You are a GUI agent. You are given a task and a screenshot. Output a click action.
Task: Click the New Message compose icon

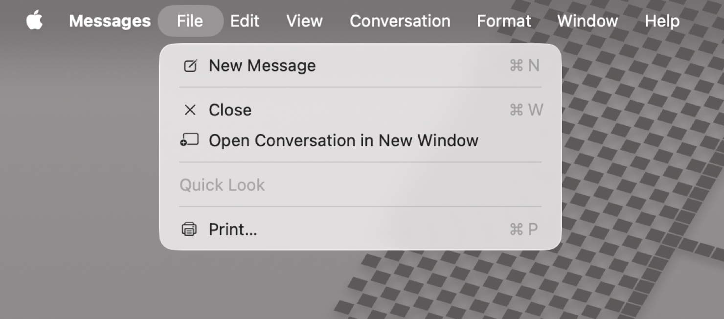click(190, 65)
